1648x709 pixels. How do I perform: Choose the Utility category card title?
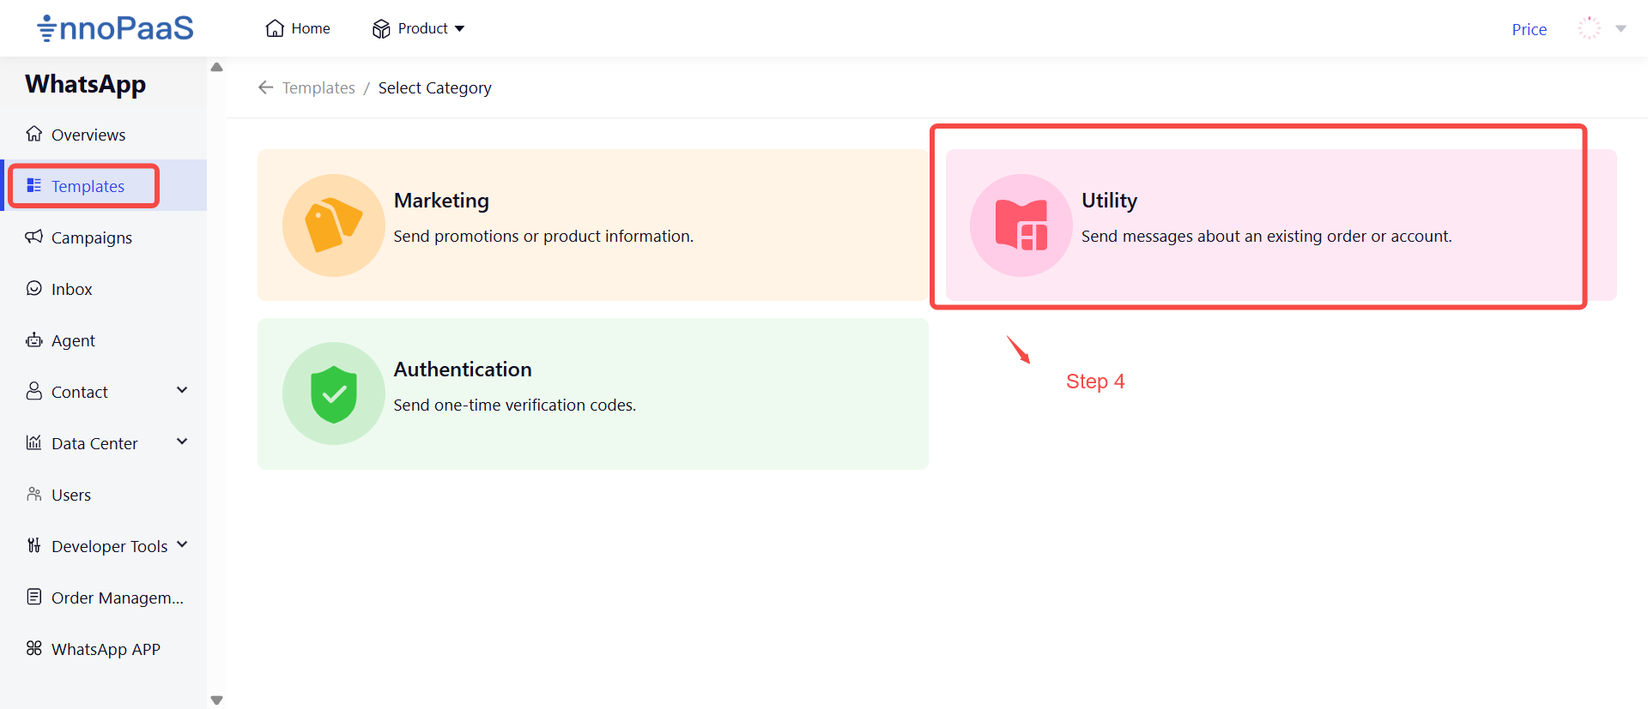click(1109, 200)
